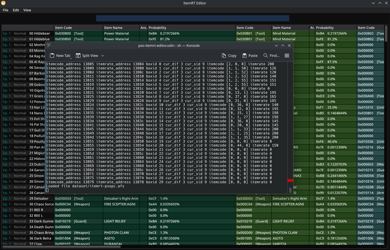
Task: Click the 0x030500 item code cell
Action: click(370, 62)
